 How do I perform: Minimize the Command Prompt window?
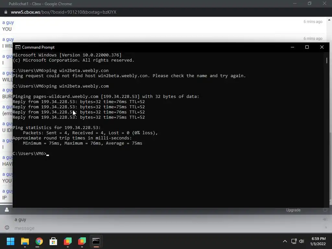coord(292,47)
